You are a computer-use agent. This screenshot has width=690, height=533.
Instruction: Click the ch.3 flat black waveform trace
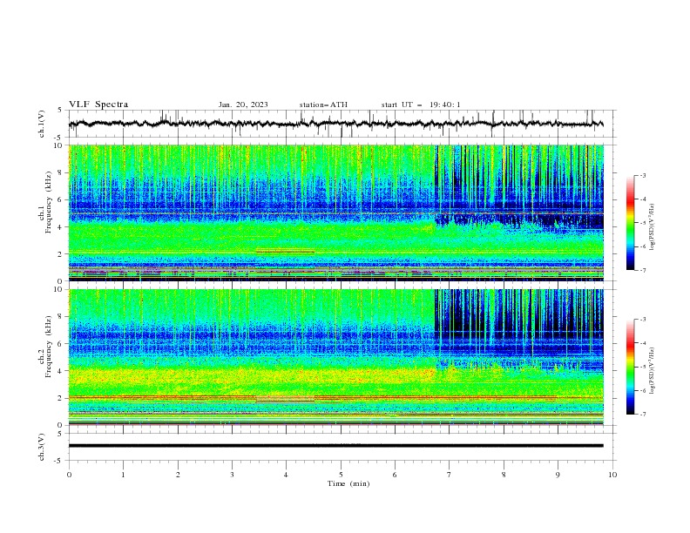coord(335,446)
